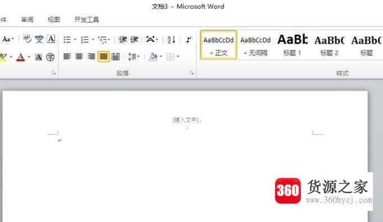Switch to the 审阅 ribbon tab

[27, 20]
